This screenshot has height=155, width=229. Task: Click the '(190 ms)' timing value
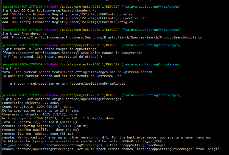[x=81, y=126]
